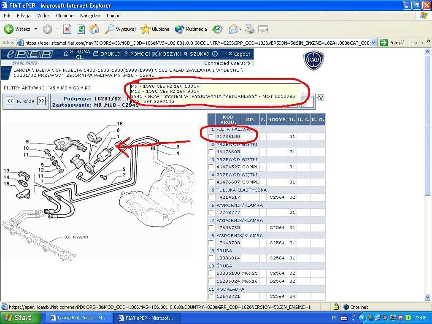Click the ePER info circle icon
The height and width of the screenshot is (324, 432).
click(x=215, y=54)
